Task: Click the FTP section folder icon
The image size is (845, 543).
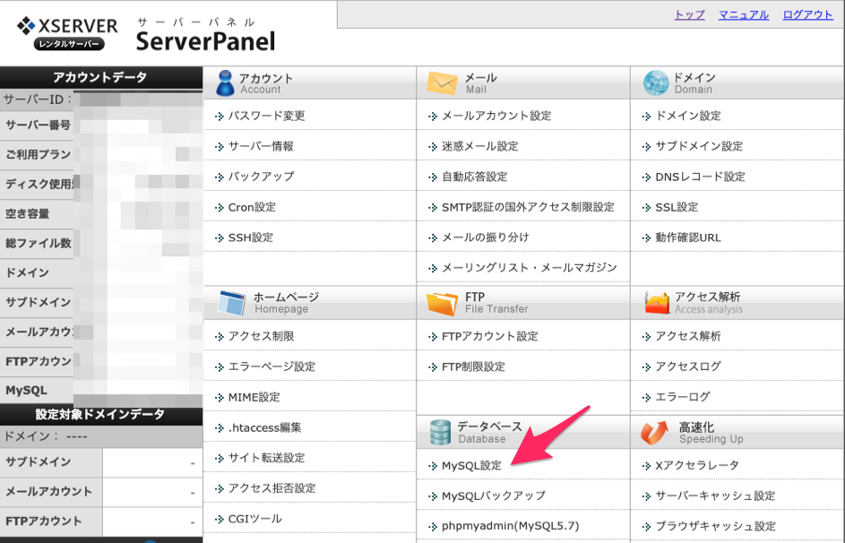Action: 442,303
